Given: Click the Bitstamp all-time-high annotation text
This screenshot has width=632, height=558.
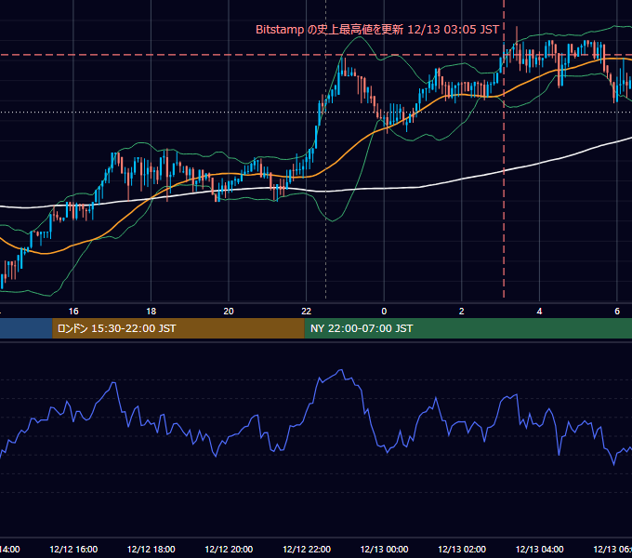Looking at the screenshot, I should tap(377, 30).
